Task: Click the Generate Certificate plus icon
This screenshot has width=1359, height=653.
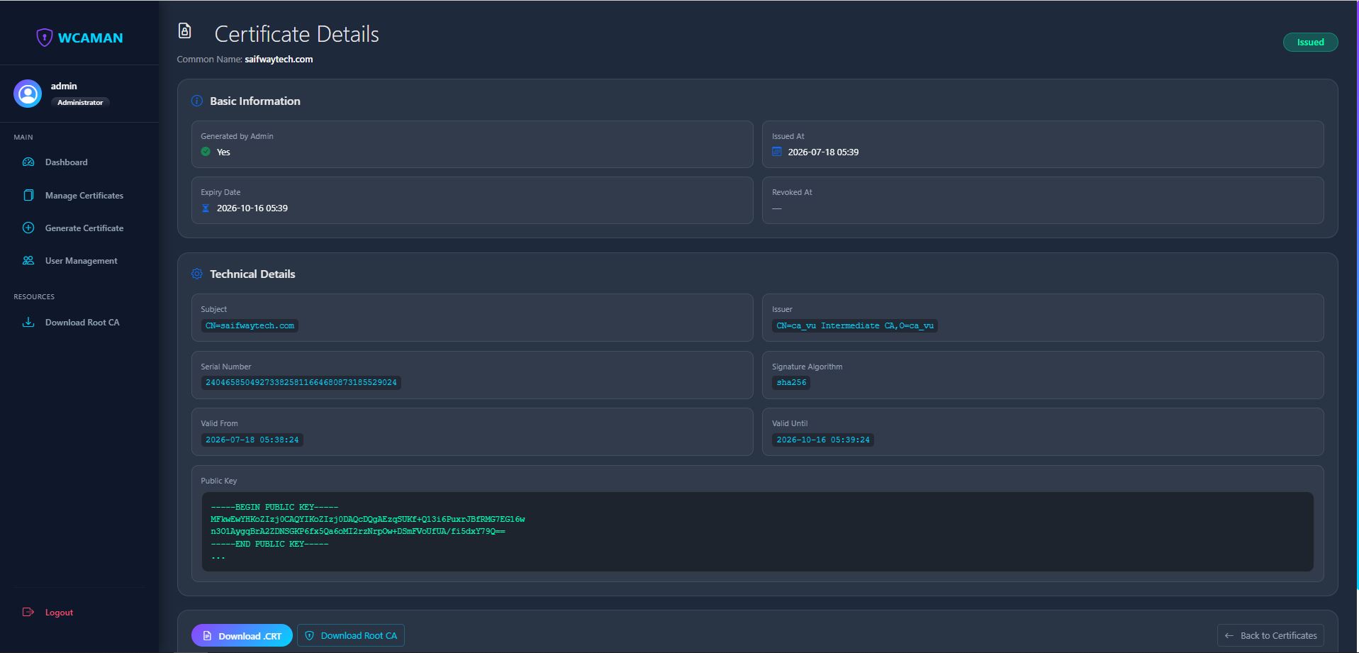Action: (x=28, y=228)
